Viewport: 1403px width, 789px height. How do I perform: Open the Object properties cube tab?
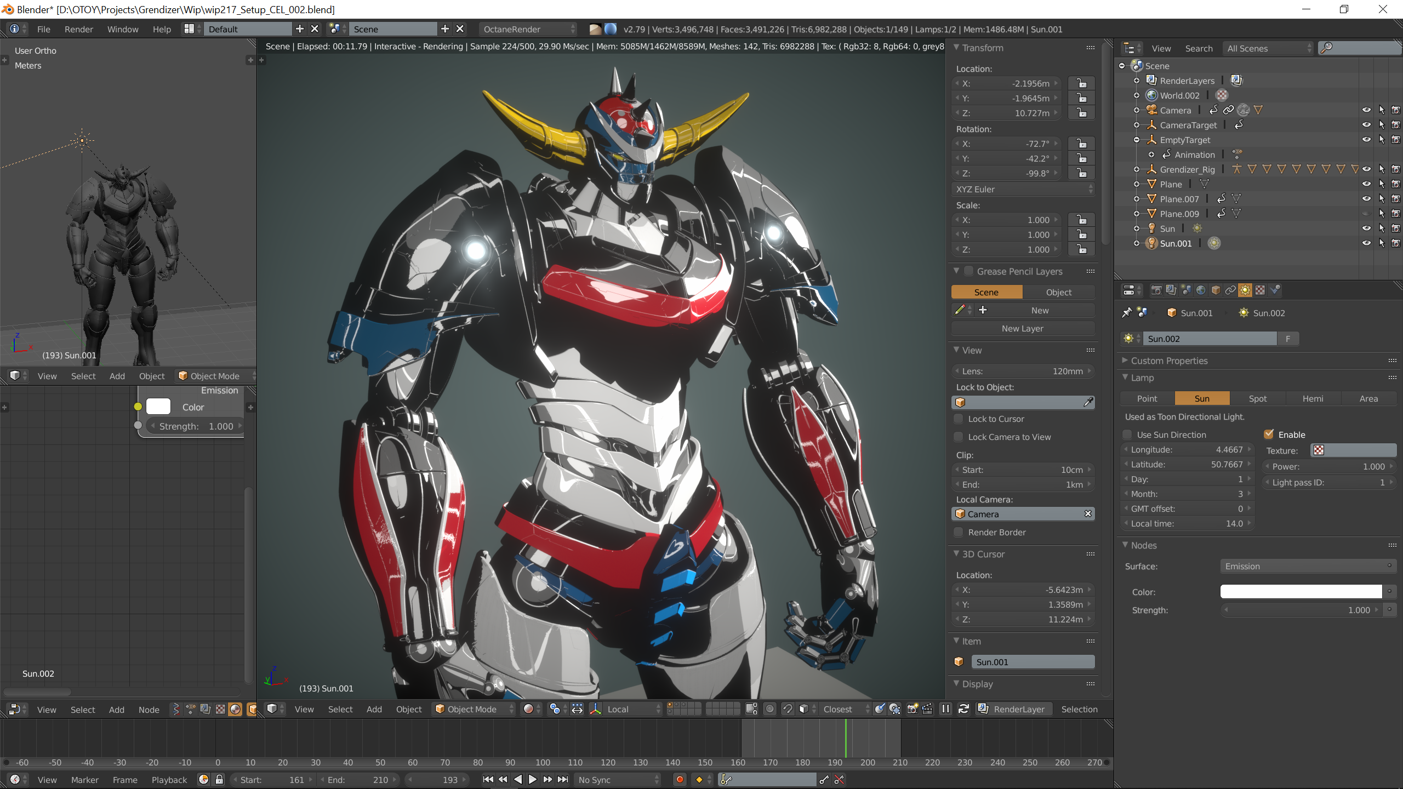tap(1216, 290)
